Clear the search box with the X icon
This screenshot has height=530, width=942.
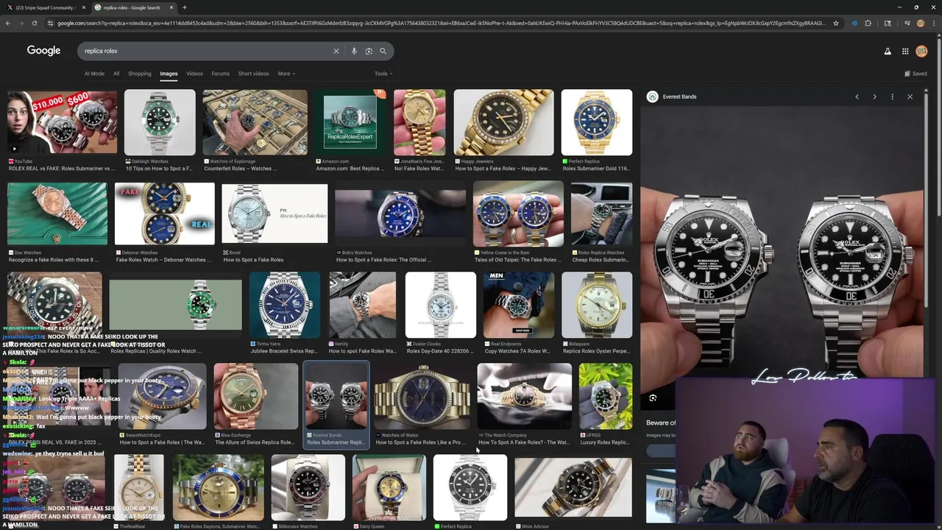(x=336, y=51)
